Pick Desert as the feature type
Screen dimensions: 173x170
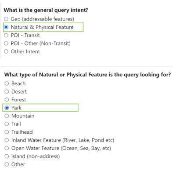(7, 92)
